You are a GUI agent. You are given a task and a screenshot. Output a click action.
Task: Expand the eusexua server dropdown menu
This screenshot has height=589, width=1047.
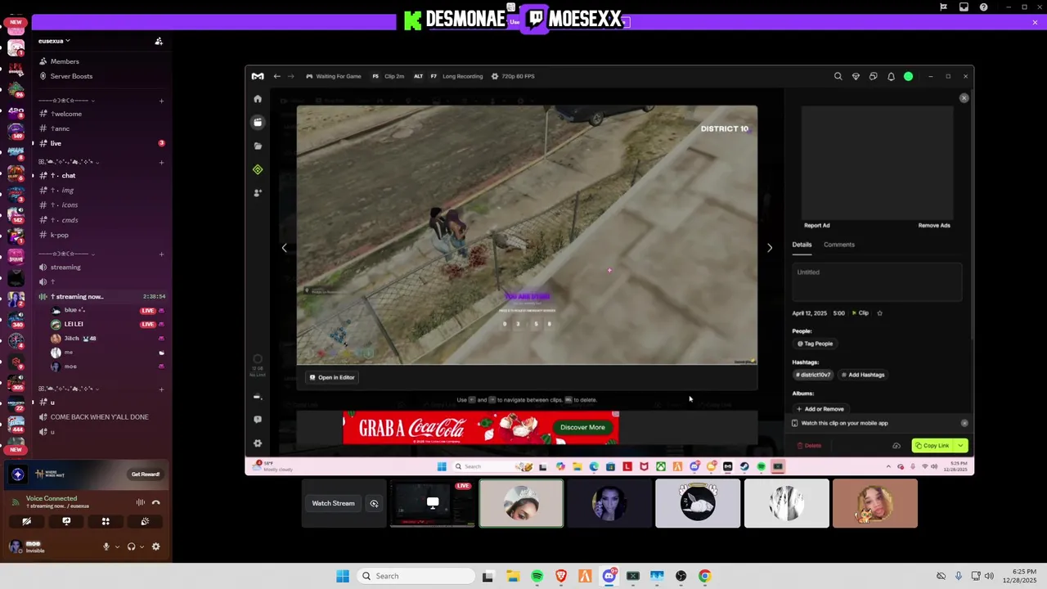click(54, 41)
